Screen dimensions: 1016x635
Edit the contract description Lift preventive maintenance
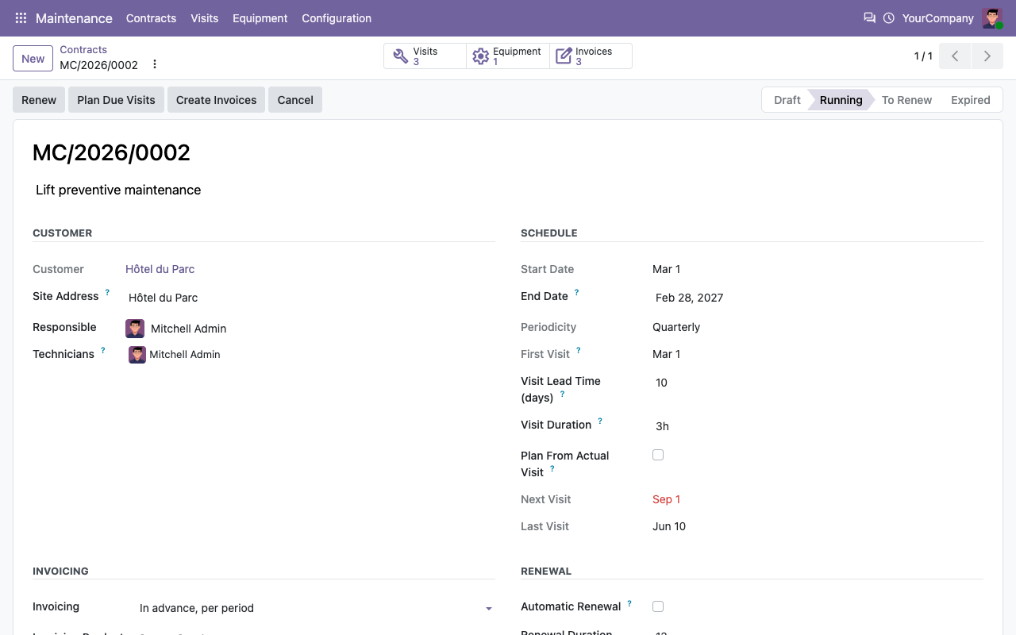(x=508, y=190)
